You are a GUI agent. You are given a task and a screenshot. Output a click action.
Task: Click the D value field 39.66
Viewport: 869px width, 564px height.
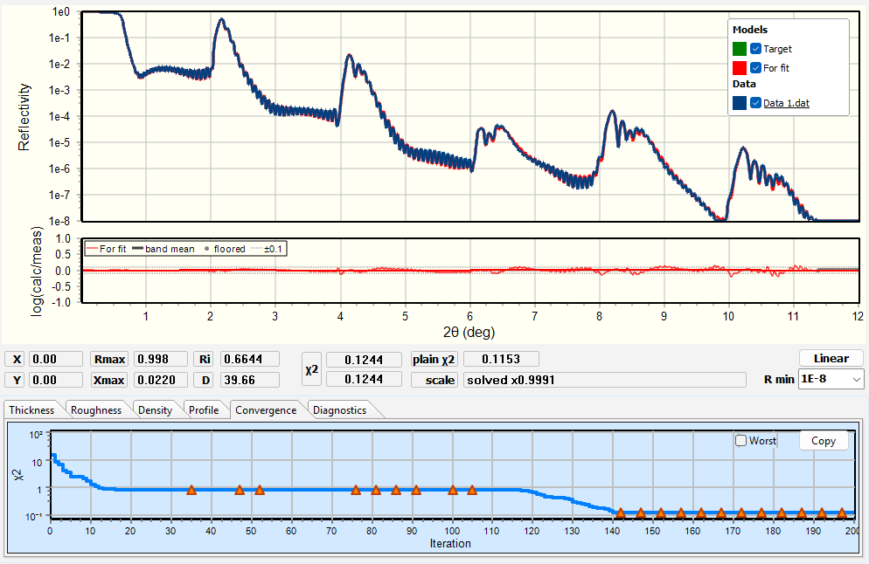pos(249,381)
